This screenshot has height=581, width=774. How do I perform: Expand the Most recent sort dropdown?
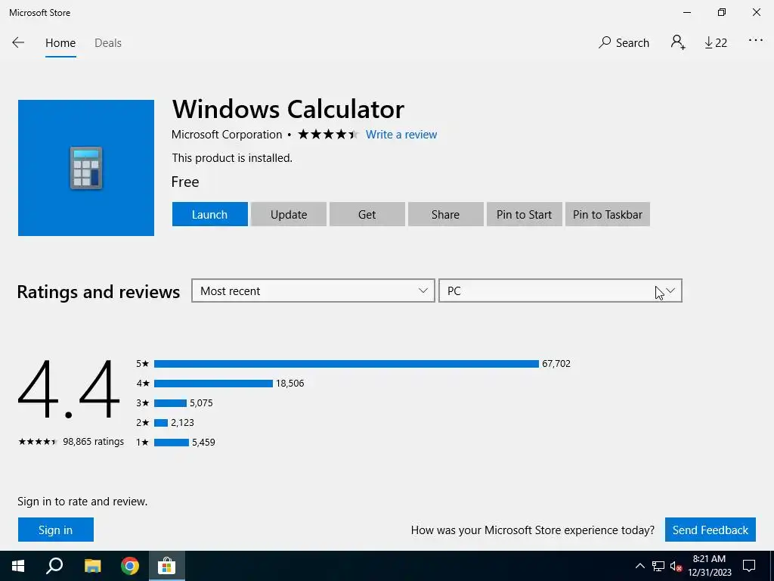313,290
